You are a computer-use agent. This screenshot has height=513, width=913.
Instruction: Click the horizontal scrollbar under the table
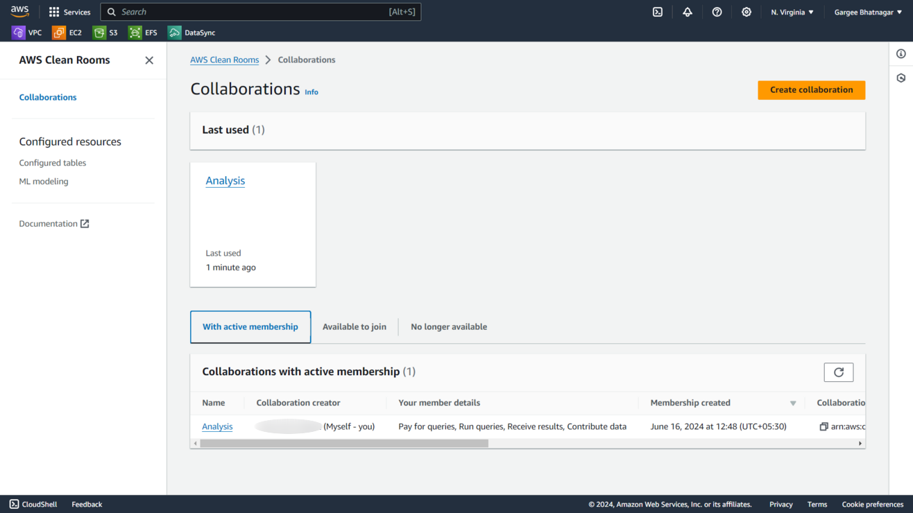click(x=344, y=444)
